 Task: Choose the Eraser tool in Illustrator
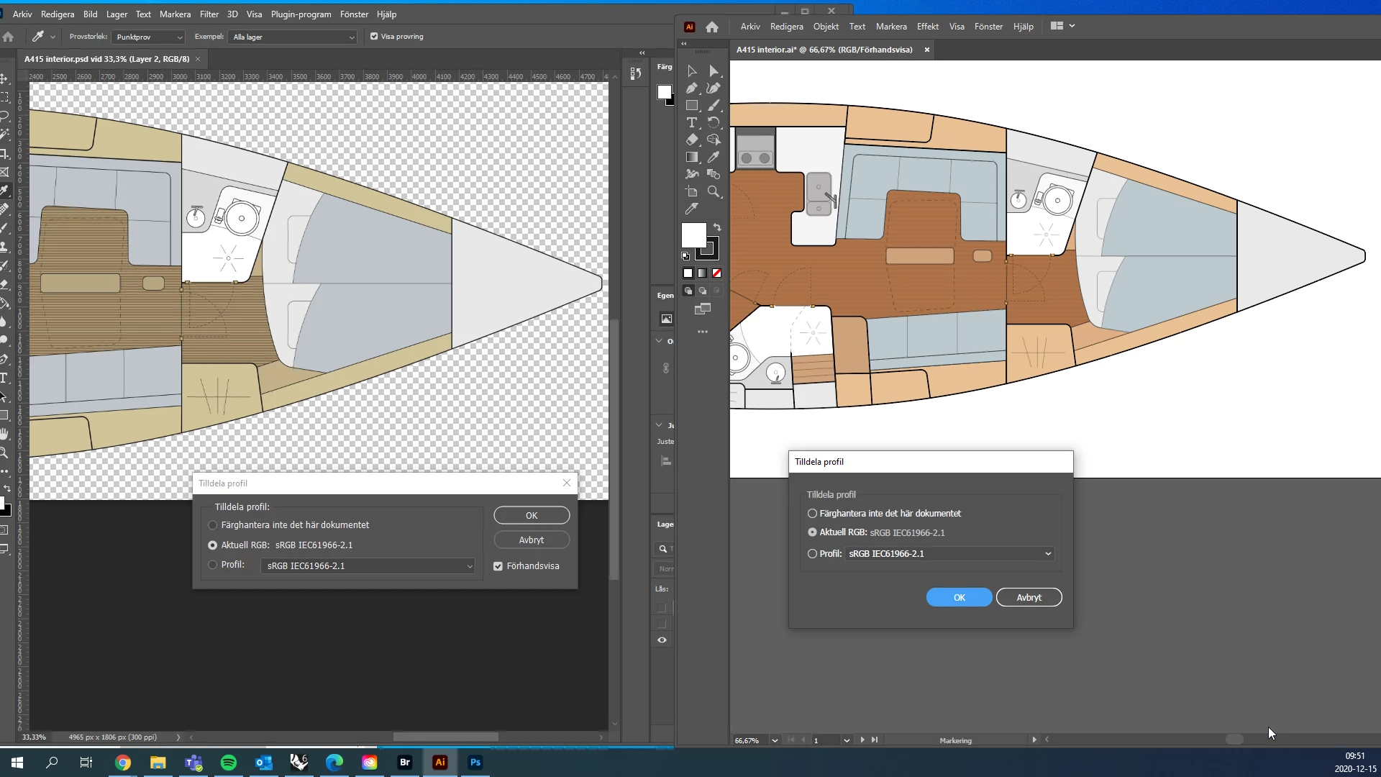pos(691,140)
